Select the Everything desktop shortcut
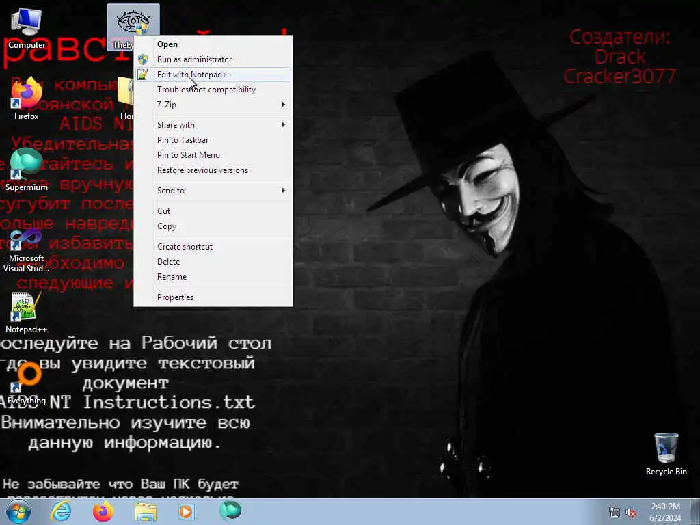This screenshot has height=525, width=700. (x=27, y=384)
